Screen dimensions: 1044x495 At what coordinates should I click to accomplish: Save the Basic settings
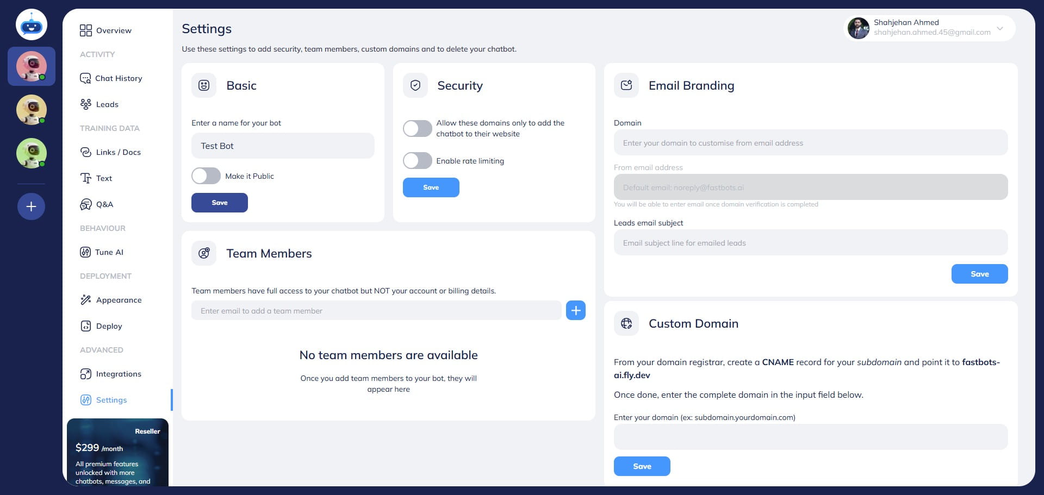pyautogui.click(x=220, y=203)
